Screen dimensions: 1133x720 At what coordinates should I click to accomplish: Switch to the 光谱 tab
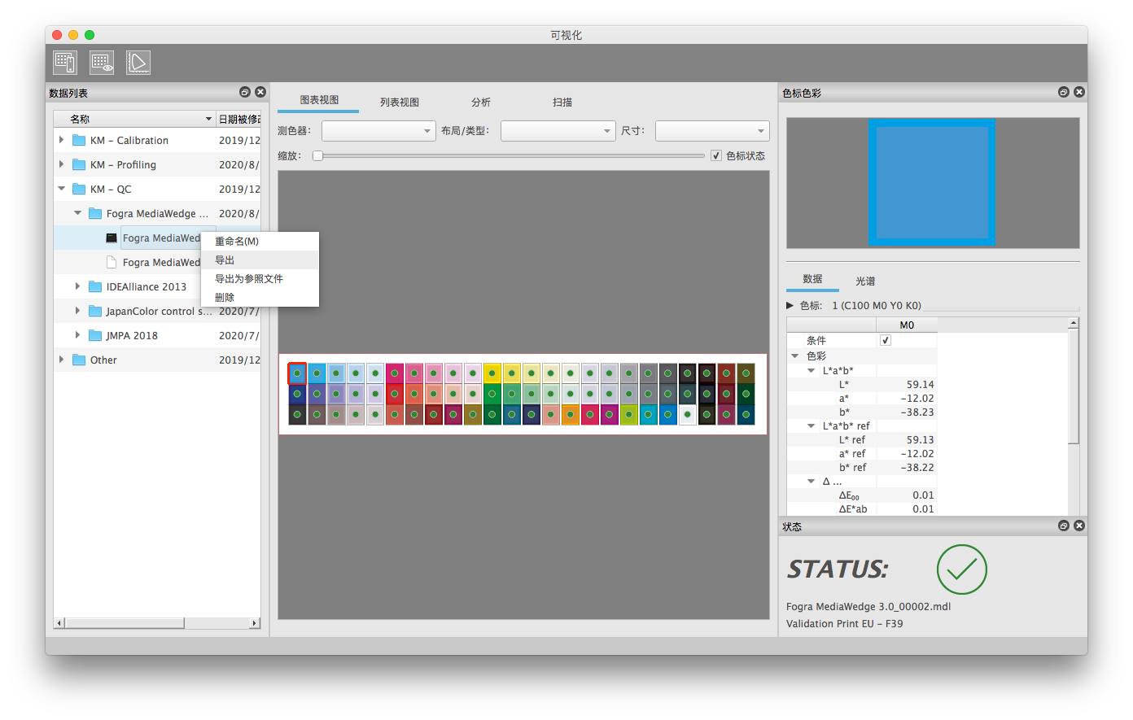[865, 281]
